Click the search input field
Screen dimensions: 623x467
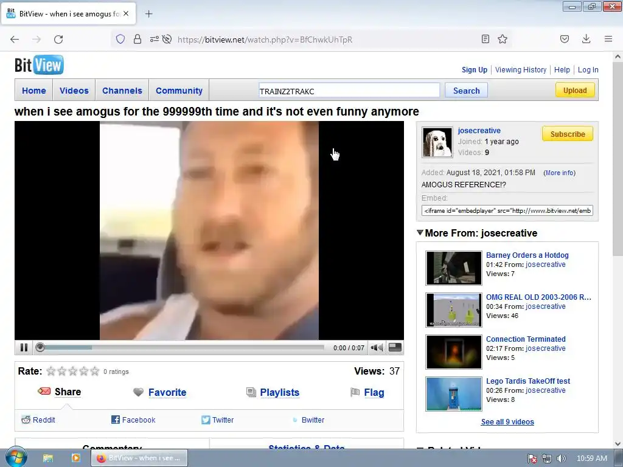pyautogui.click(x=349, y=91)
